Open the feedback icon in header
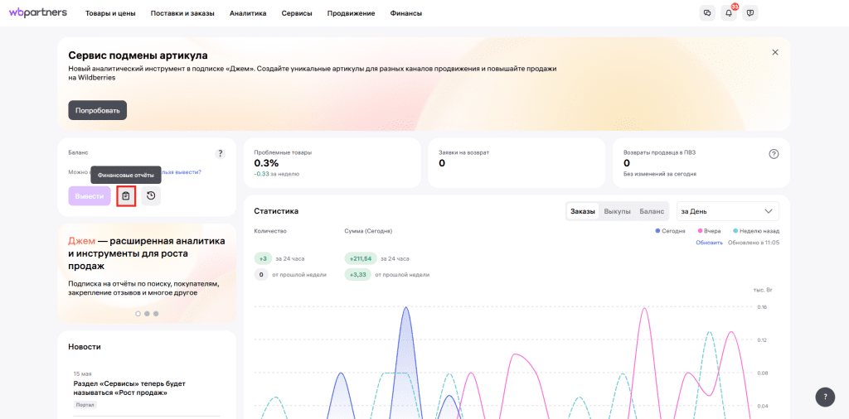The width and height of the screenshot is (849, 419). [x=750, y=13]
